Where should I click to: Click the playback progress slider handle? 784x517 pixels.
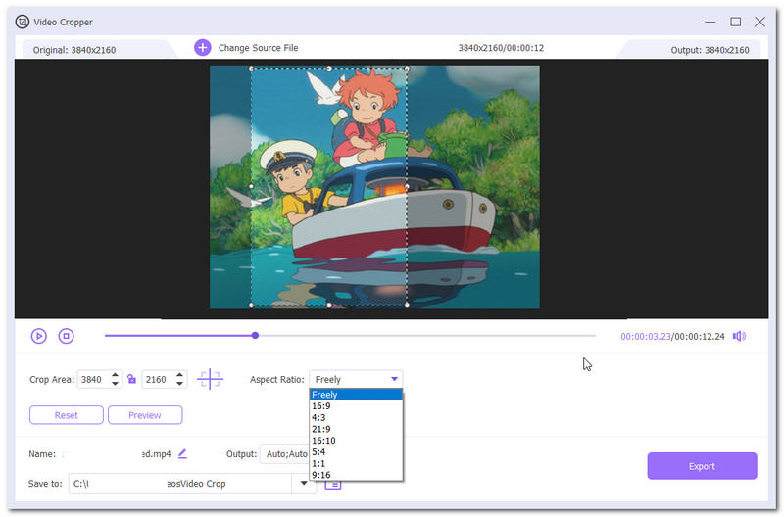click(255, 336)
